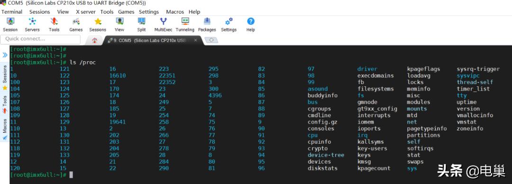
Task: Open the Tools toolbar icon
Action: tap(54, 25)
